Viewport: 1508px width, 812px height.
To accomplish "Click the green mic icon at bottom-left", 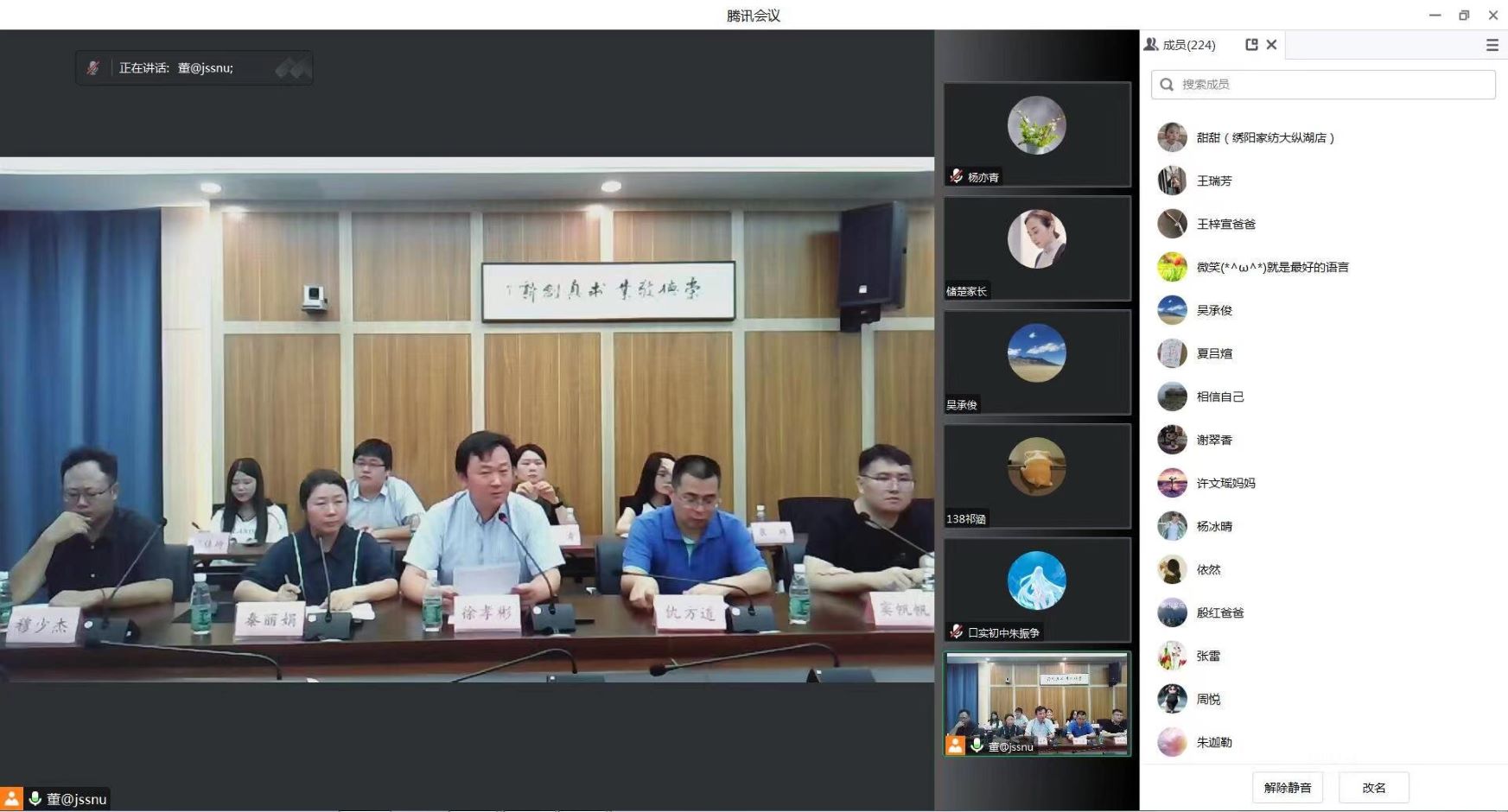I will (x=35, y=799).
